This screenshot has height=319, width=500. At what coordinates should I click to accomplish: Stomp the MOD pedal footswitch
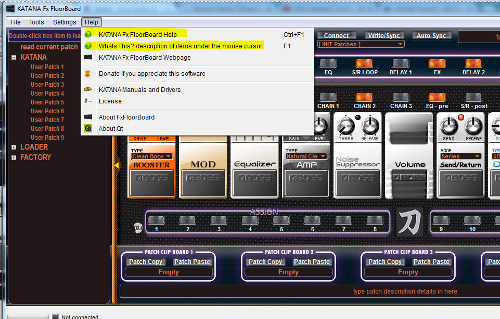pos(203,182)
